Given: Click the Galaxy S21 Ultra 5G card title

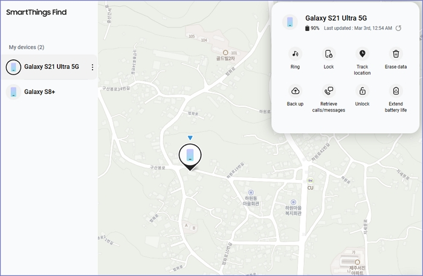Looking at the screenshot, I should pyautogui.click(x=336, y=18).
